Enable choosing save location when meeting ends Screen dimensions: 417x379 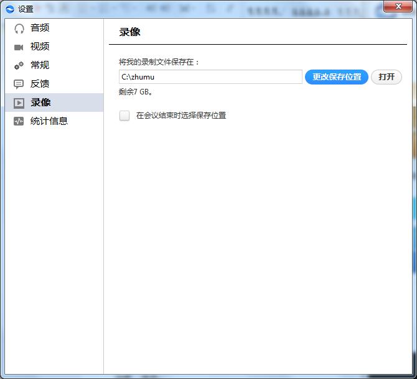pyautogui.click(x=124, y=116)
